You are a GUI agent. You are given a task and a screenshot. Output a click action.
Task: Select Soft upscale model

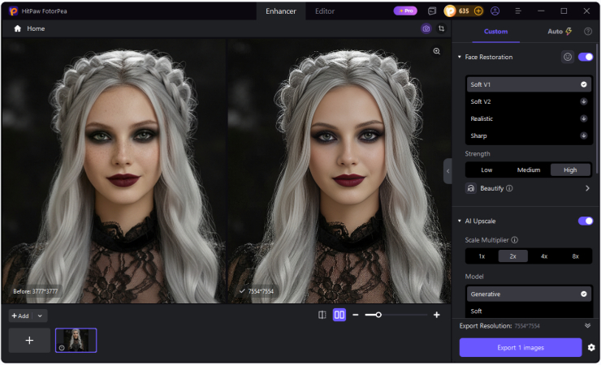coord(529,311)
